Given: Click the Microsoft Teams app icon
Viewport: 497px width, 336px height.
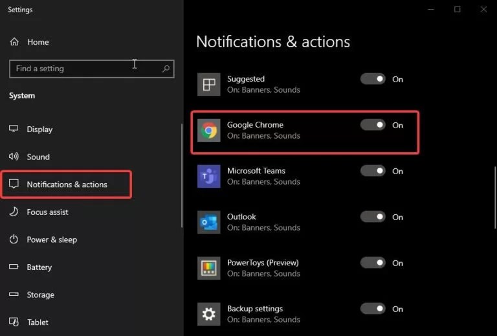Looking at the screenshot, I should (209, 176).
